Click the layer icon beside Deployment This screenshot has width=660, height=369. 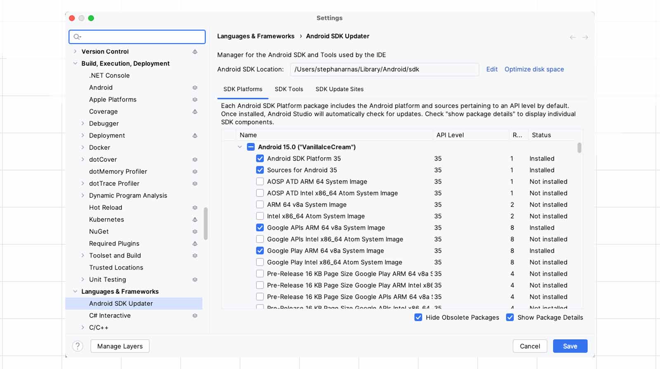coord(195,135)
